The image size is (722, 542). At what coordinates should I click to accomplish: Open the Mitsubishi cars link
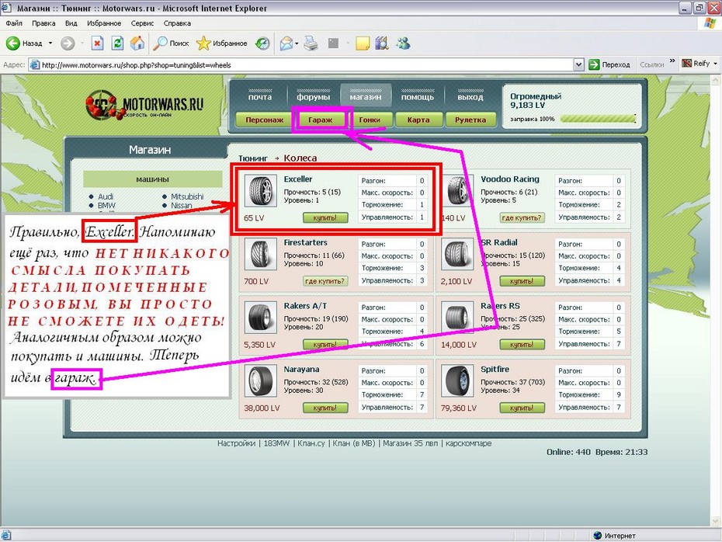pyautogui.click(x=187, y=196)
